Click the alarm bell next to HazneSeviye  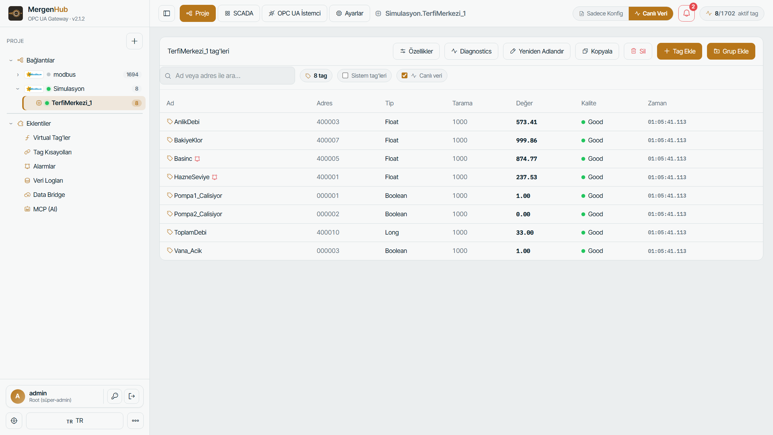pyautogui.click(x=215, y=177)
